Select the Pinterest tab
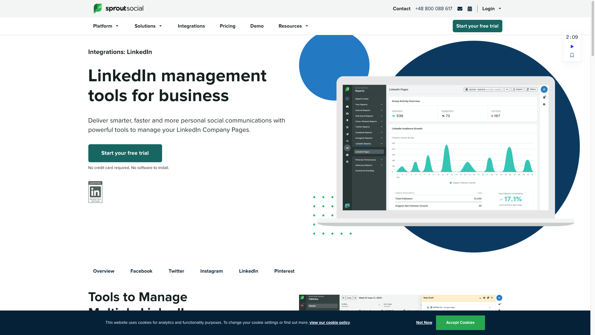The height and width of the screenshot is (335, 595). pyautogui.click(x=284, y=271)
